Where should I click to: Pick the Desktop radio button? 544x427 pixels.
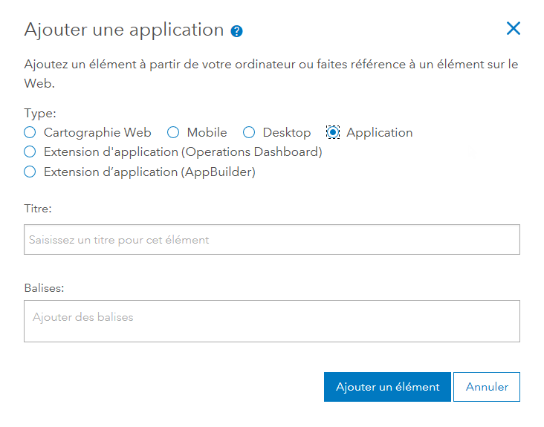249,132
